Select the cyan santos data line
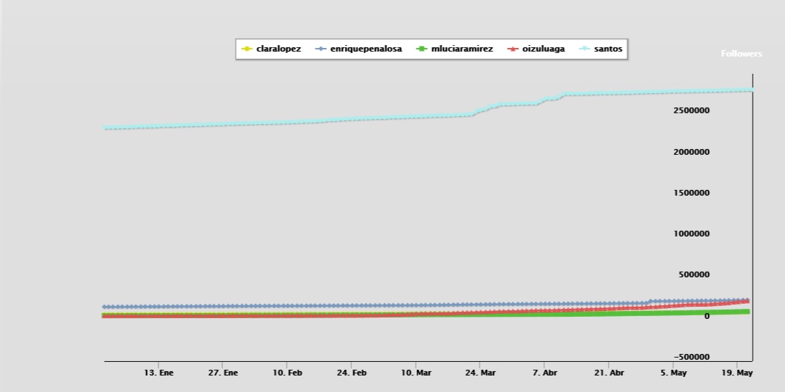The height and width of the screenshot is (392, 785). [x=287, y=123]
